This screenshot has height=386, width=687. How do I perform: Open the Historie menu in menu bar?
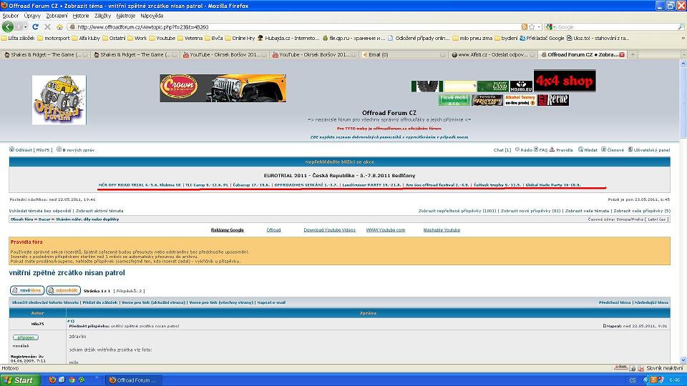pos(81,15)
